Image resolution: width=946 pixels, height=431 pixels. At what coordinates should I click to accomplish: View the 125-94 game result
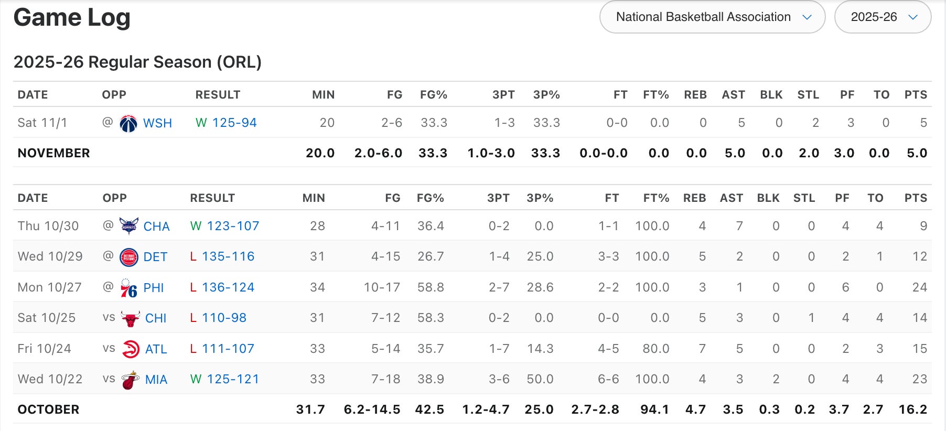coord(234,123)
